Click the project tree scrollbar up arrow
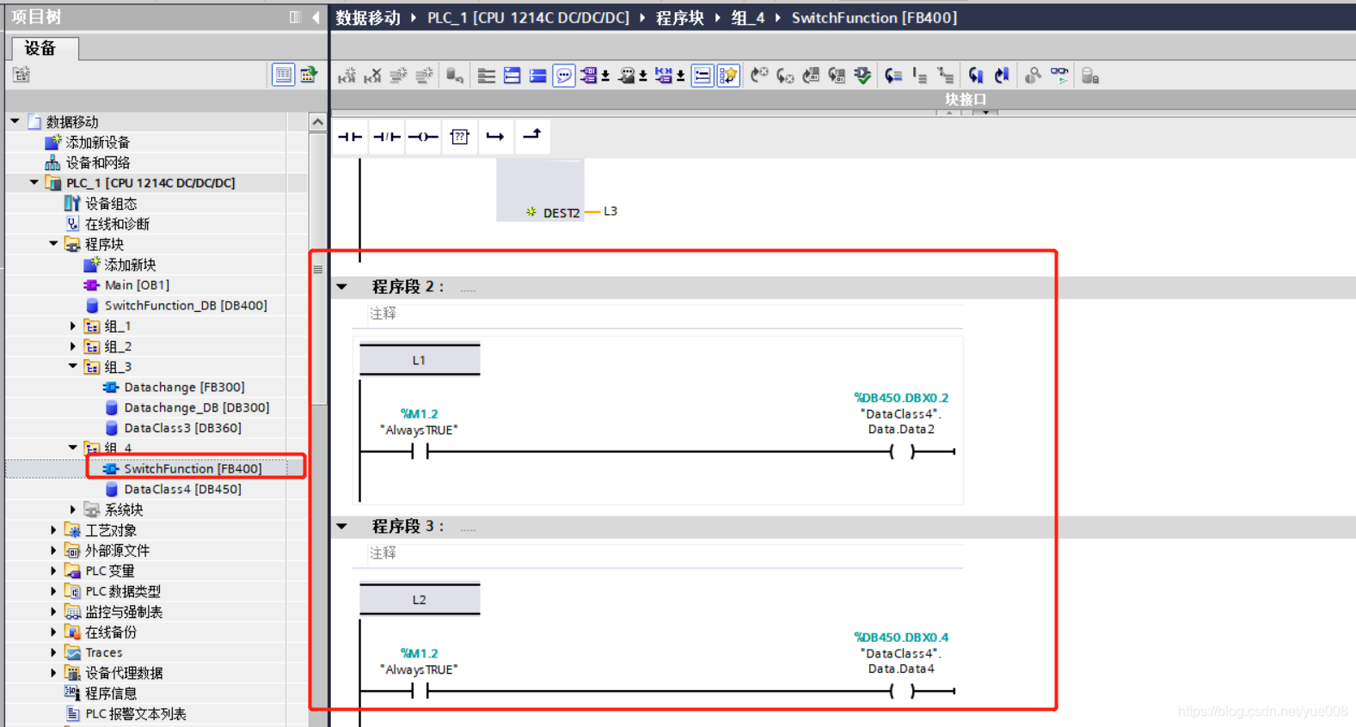 (318, 122)
